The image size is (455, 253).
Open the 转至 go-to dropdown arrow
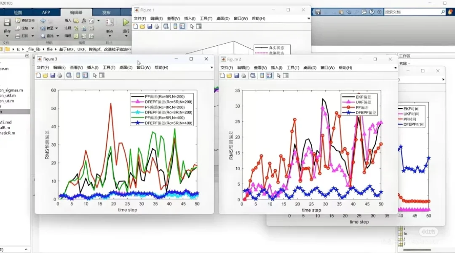[x=56, y=29]
